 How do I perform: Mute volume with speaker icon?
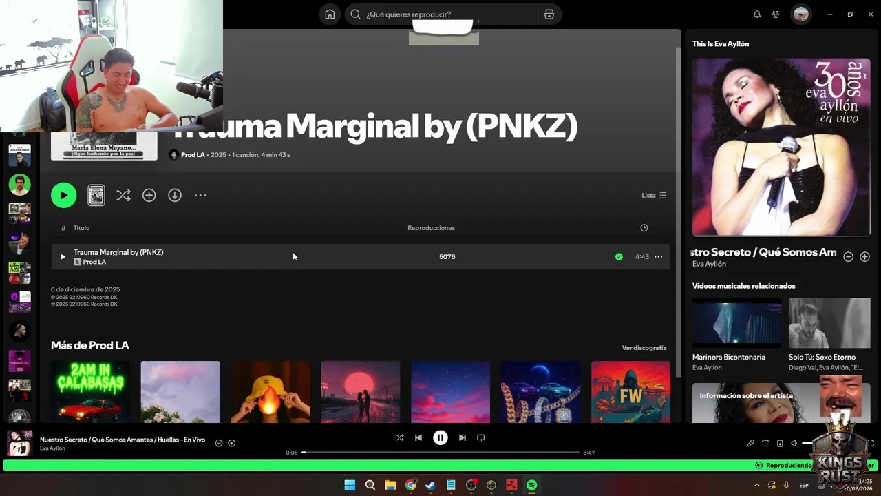794,444
